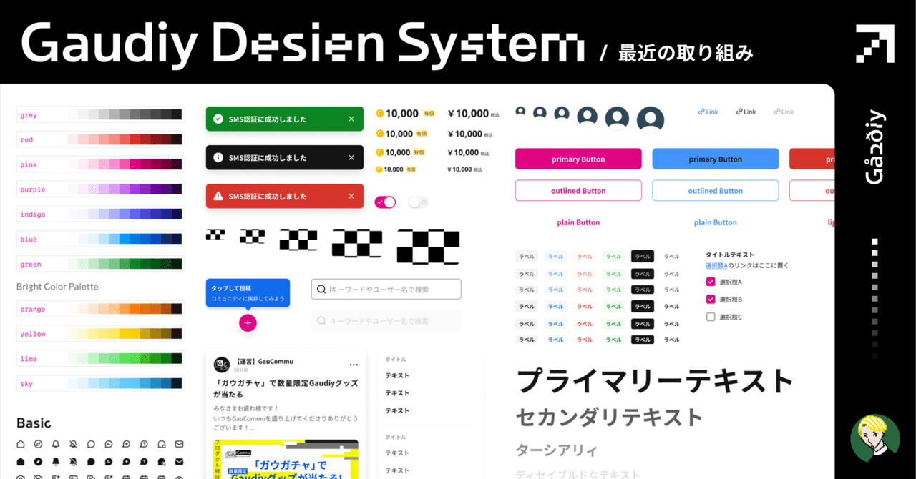Select the darkest swatch in red row
This screenshot has width=916, height=479.
177,139
